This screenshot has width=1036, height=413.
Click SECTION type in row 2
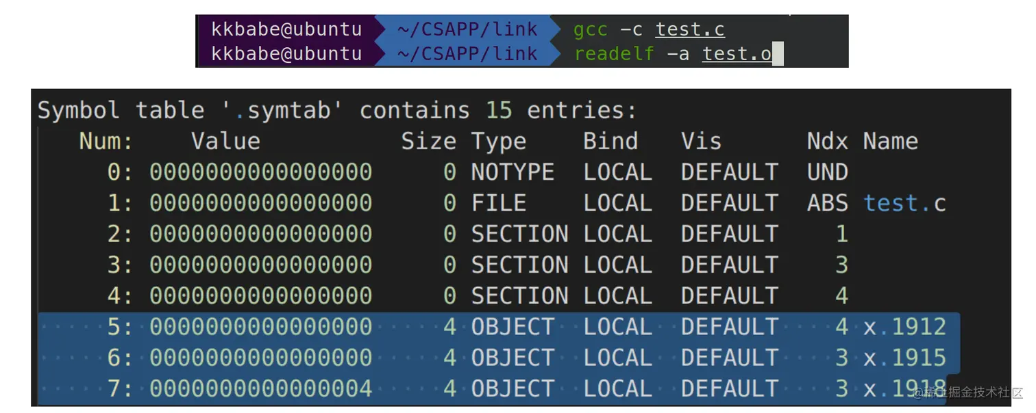[520, 234]
